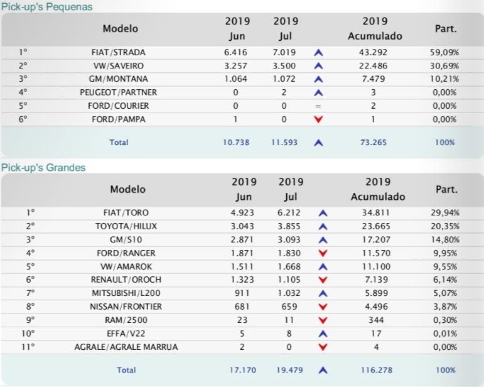Click the up arrow in Grandes Total row
484x387 pixels.
click(323, 370)
